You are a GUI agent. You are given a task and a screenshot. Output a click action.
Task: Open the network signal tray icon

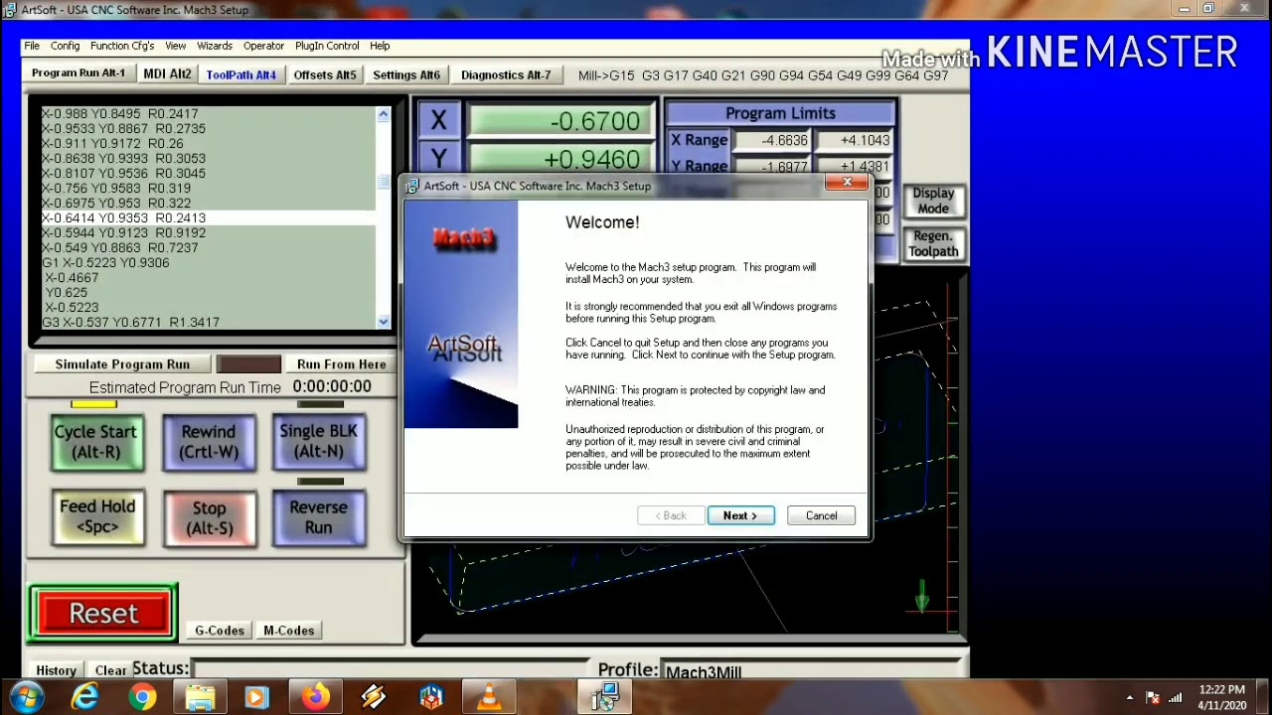point(1177,697)
